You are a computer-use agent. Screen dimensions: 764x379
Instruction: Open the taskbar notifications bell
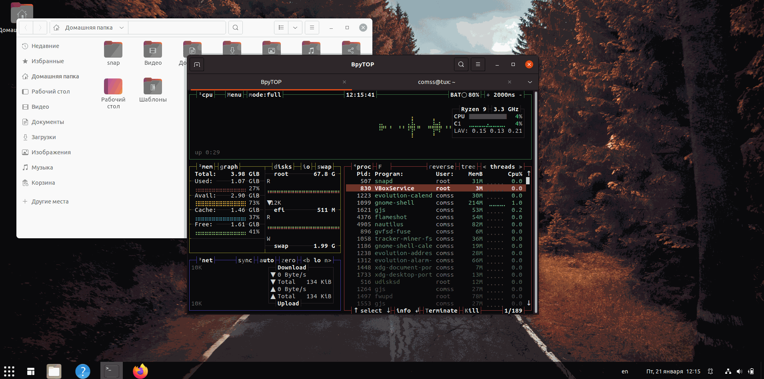(710, 371)
